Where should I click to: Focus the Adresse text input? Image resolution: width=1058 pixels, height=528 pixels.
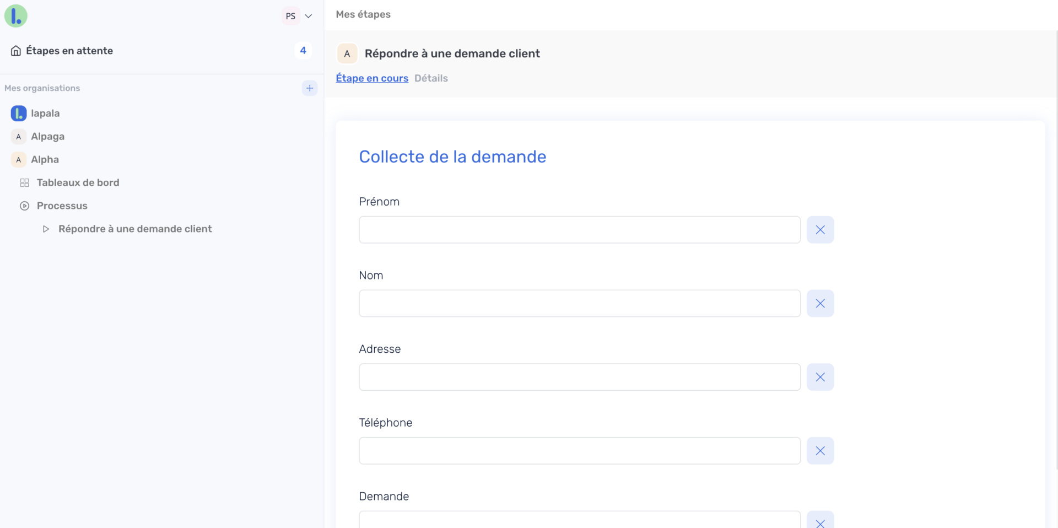(579, 378)
